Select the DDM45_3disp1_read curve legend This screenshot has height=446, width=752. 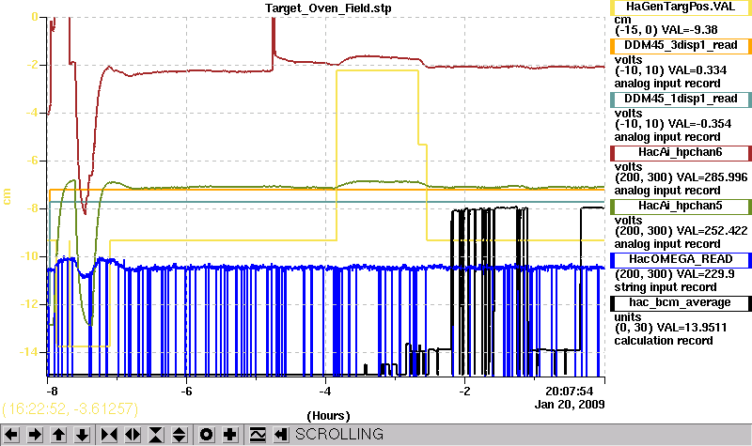click(681, 45)
